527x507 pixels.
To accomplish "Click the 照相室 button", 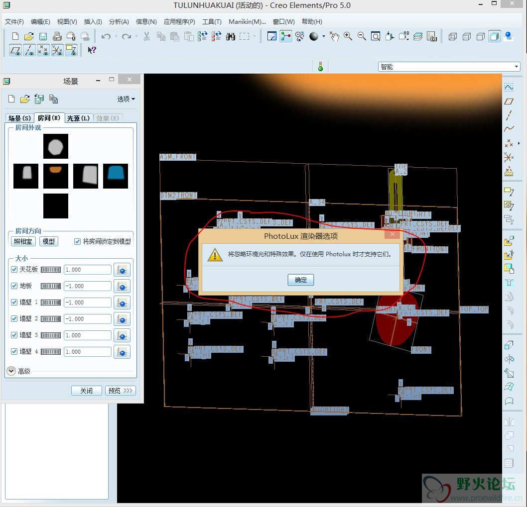I will 23,241.
